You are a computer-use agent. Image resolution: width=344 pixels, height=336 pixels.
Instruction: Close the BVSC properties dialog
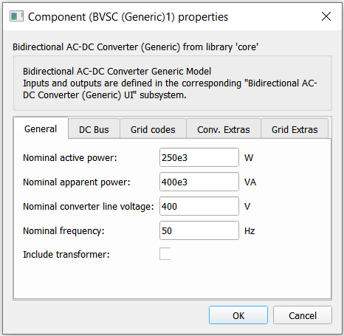pyautogui.click(x=326, y=16)
